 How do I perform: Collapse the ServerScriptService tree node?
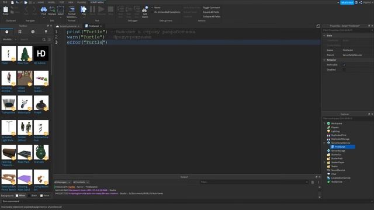point(324,143)
